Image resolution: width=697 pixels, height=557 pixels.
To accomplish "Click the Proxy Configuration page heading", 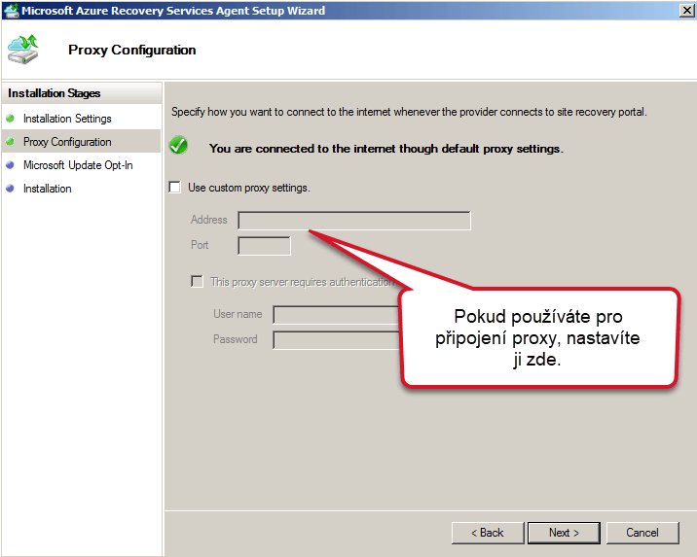I will tap(132, 50).
